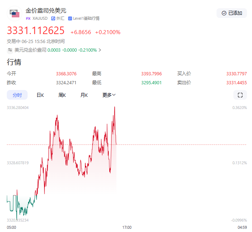Open the 美元兑金价盎司 reverse pair link

click(x=30, y=50)
